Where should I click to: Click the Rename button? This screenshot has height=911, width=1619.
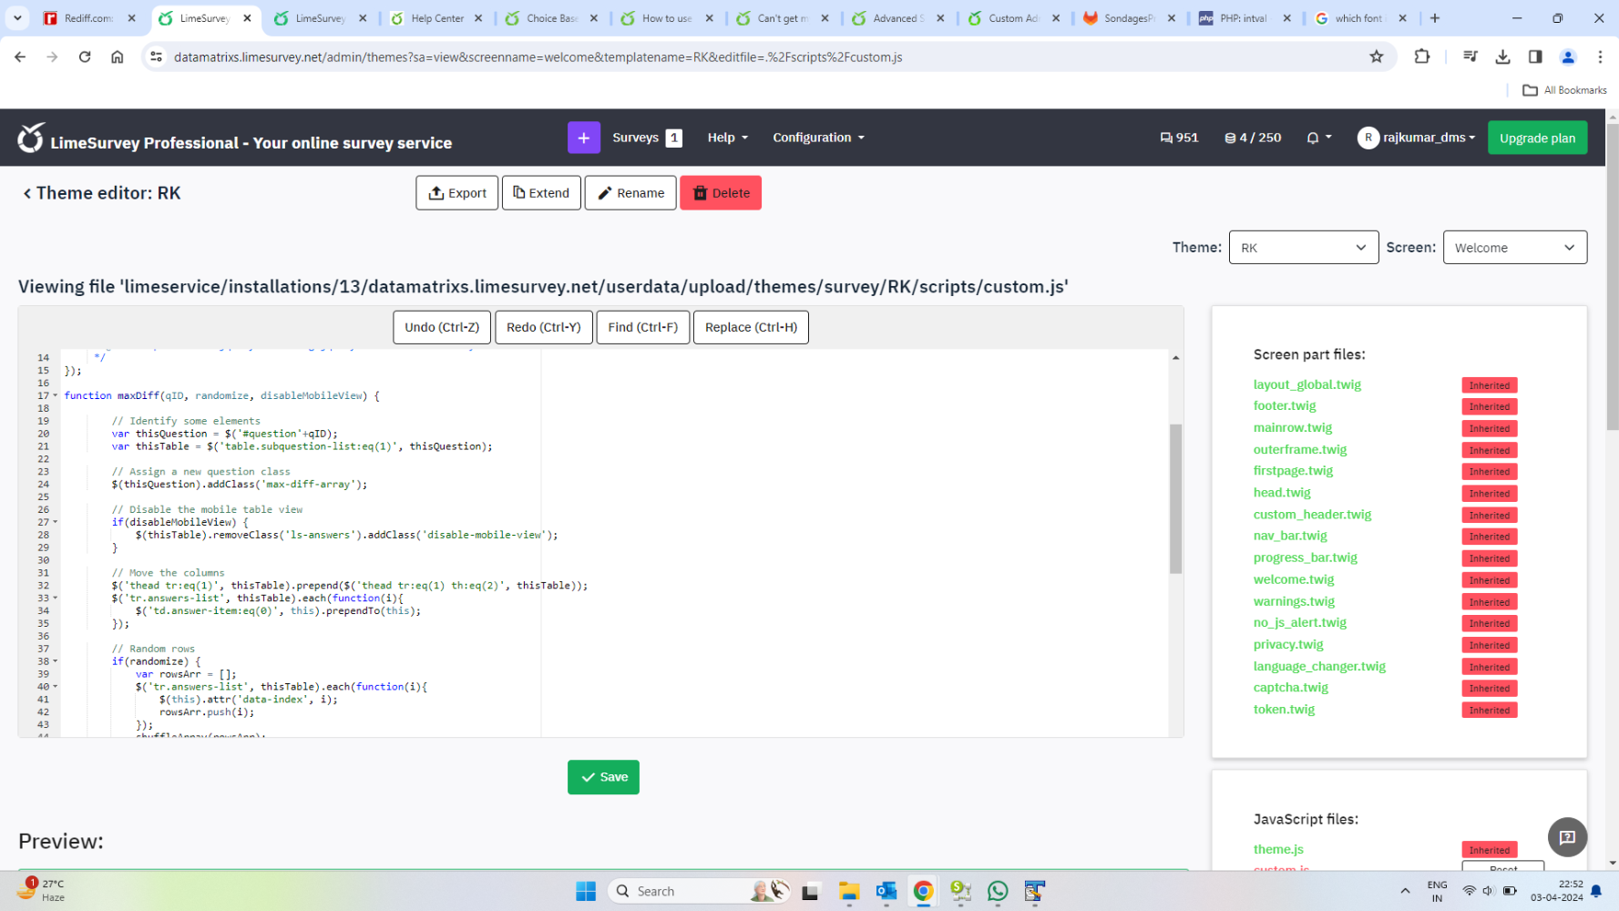[x=630, y=193]
